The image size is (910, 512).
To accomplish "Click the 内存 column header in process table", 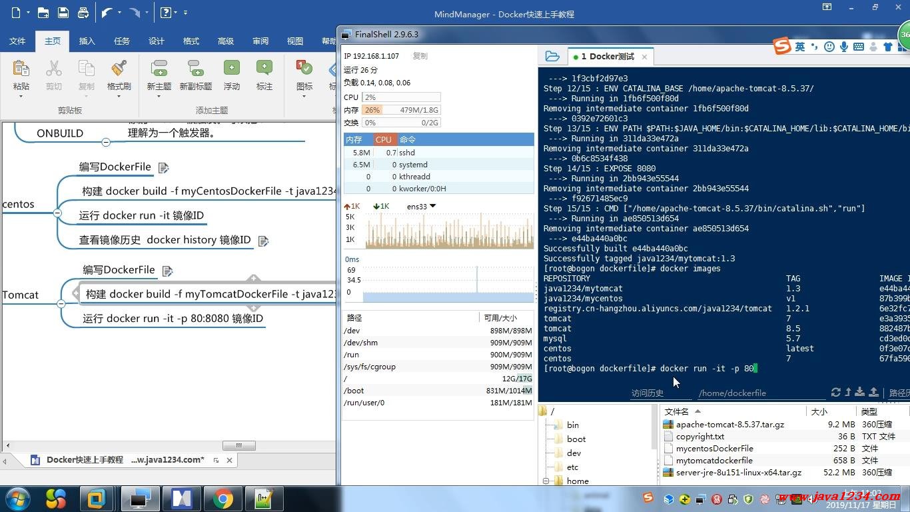I will 357,139.
